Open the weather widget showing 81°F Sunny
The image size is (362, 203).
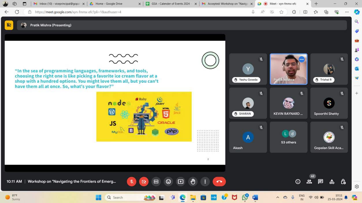coord(13,197)
